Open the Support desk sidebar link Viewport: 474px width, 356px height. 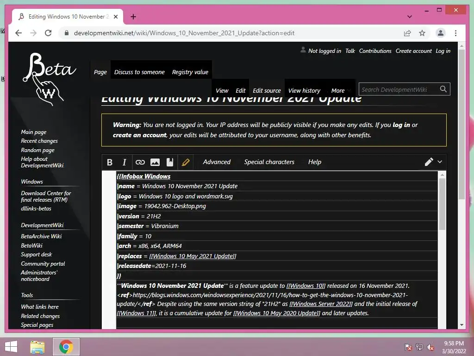36,254
